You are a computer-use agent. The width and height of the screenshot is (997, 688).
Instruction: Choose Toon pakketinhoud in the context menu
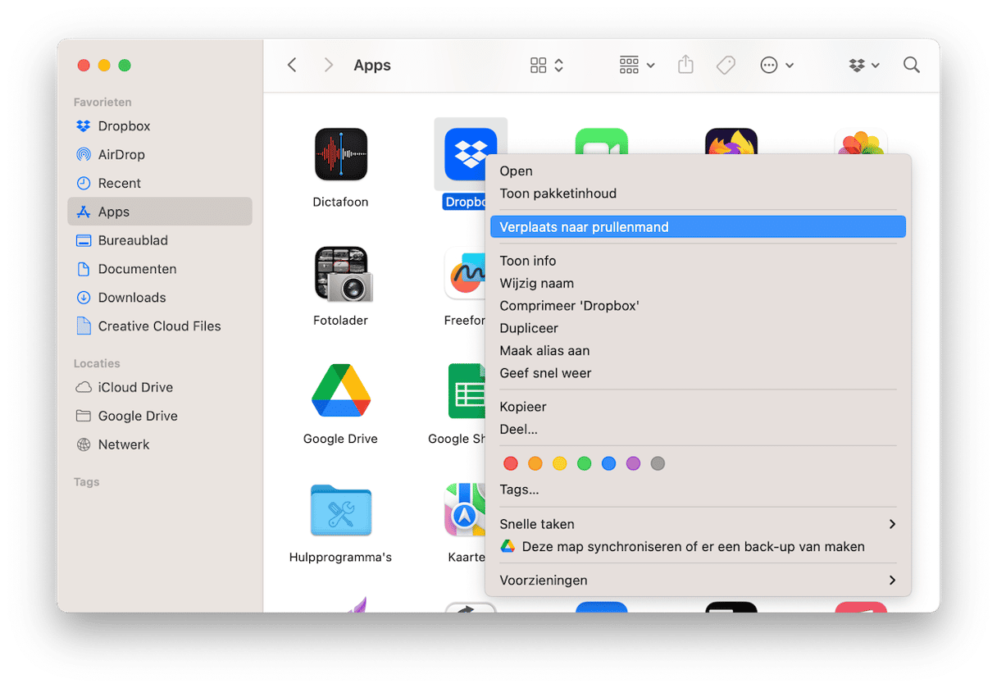tap(698, 194)
